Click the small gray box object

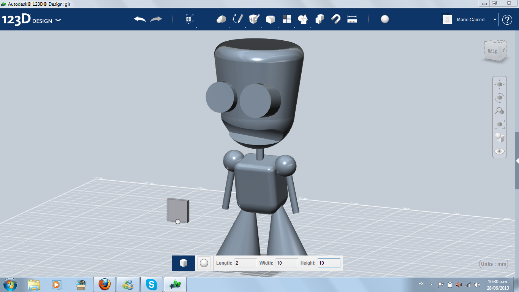[x=178, y=210]
